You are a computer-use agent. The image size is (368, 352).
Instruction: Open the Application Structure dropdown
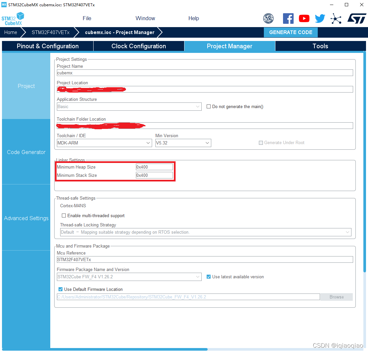129,106
